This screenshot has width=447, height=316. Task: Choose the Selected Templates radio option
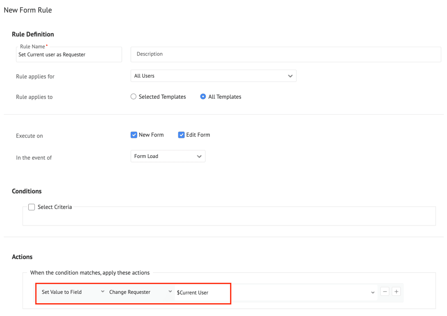point(134,97)
